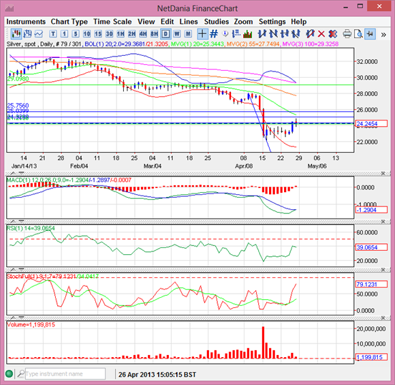395x385 pixels.
Task: Close the RSI study panel
Action: 383,221
